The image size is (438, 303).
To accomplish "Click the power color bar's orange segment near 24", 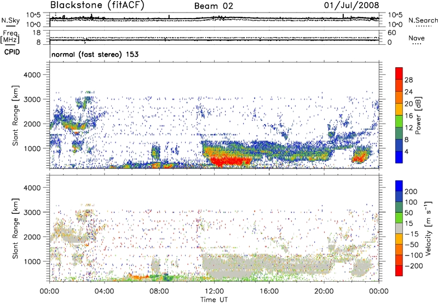I will click(399, 97).
